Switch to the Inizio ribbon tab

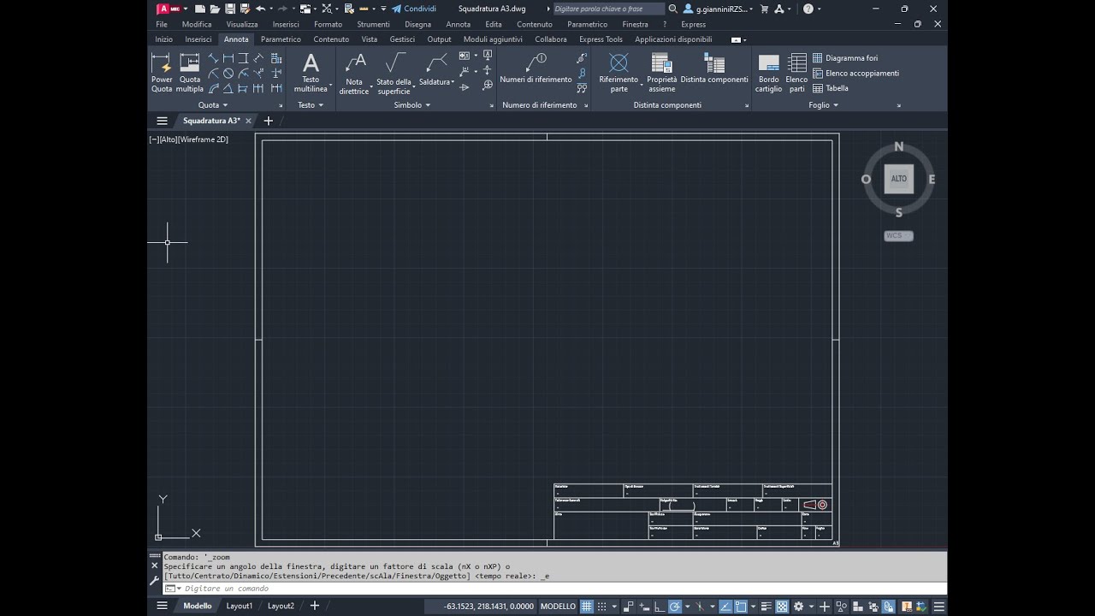pos(163,39)
